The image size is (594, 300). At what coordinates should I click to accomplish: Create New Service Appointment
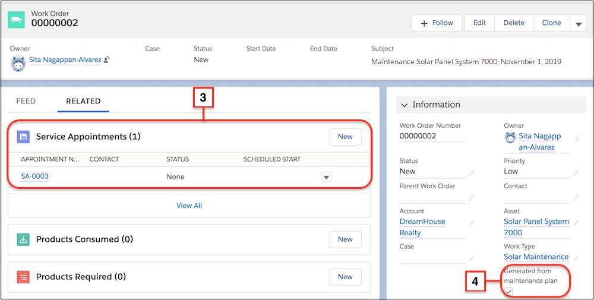pyautogui.click(x=345, y=137)
